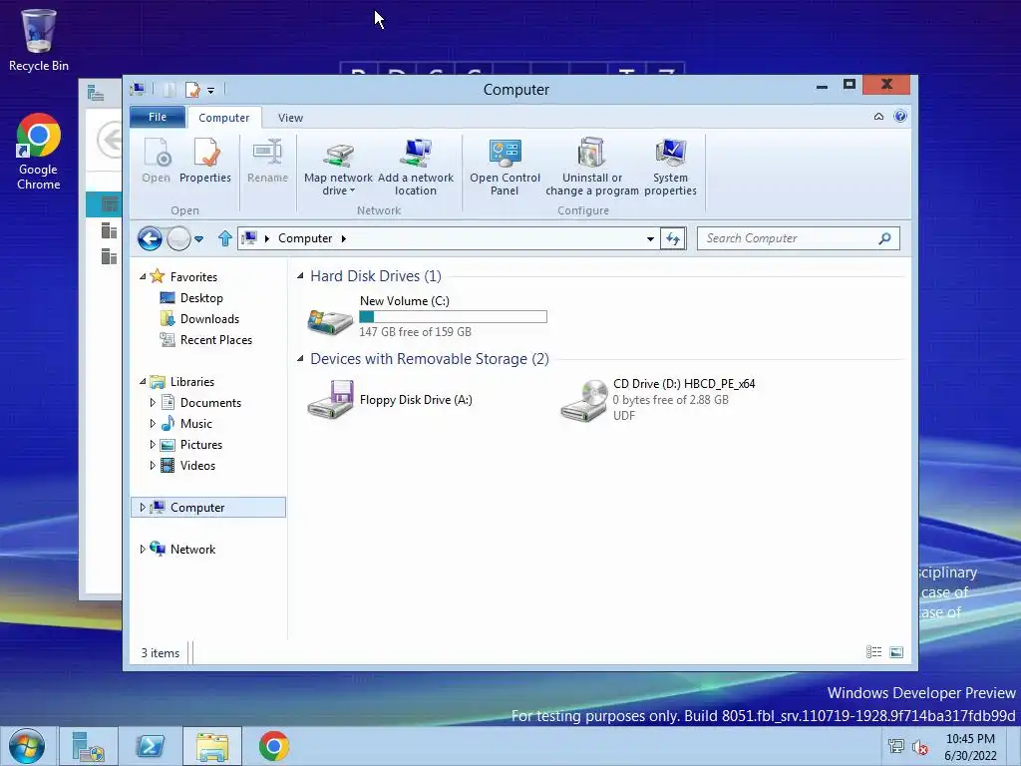Screen dimensions: 1021x766
Task: Expand the Documents library node
Action: pos(153,403)
